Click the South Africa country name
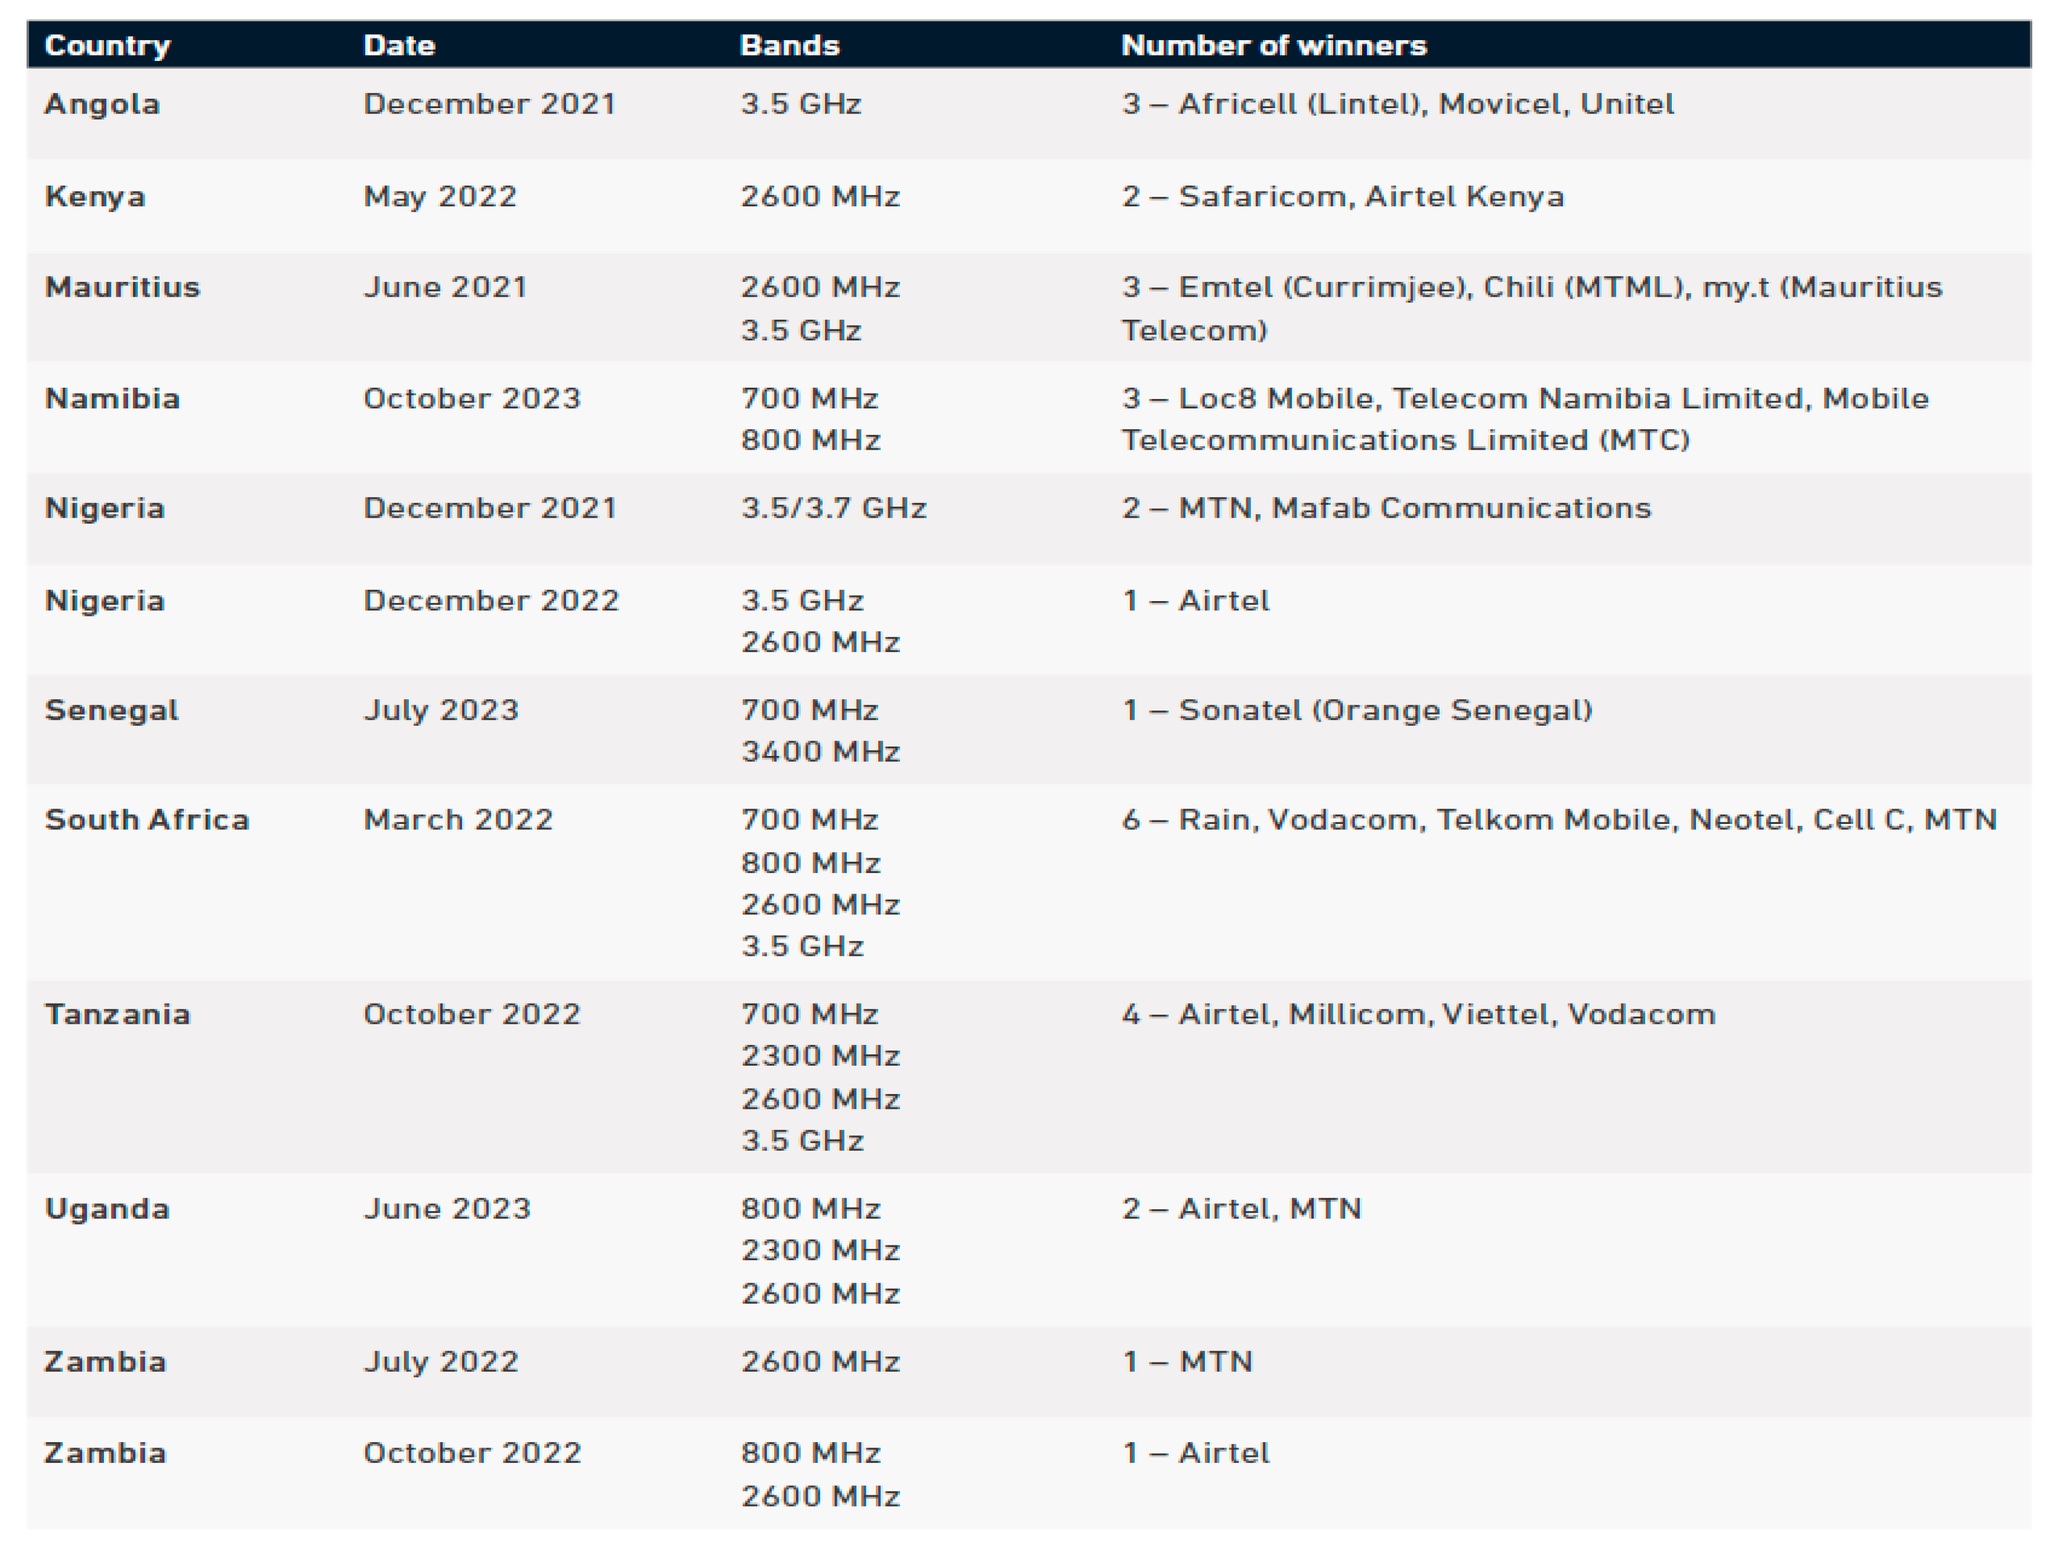Screen dimensions: 2050x1545 pos(147,819)
